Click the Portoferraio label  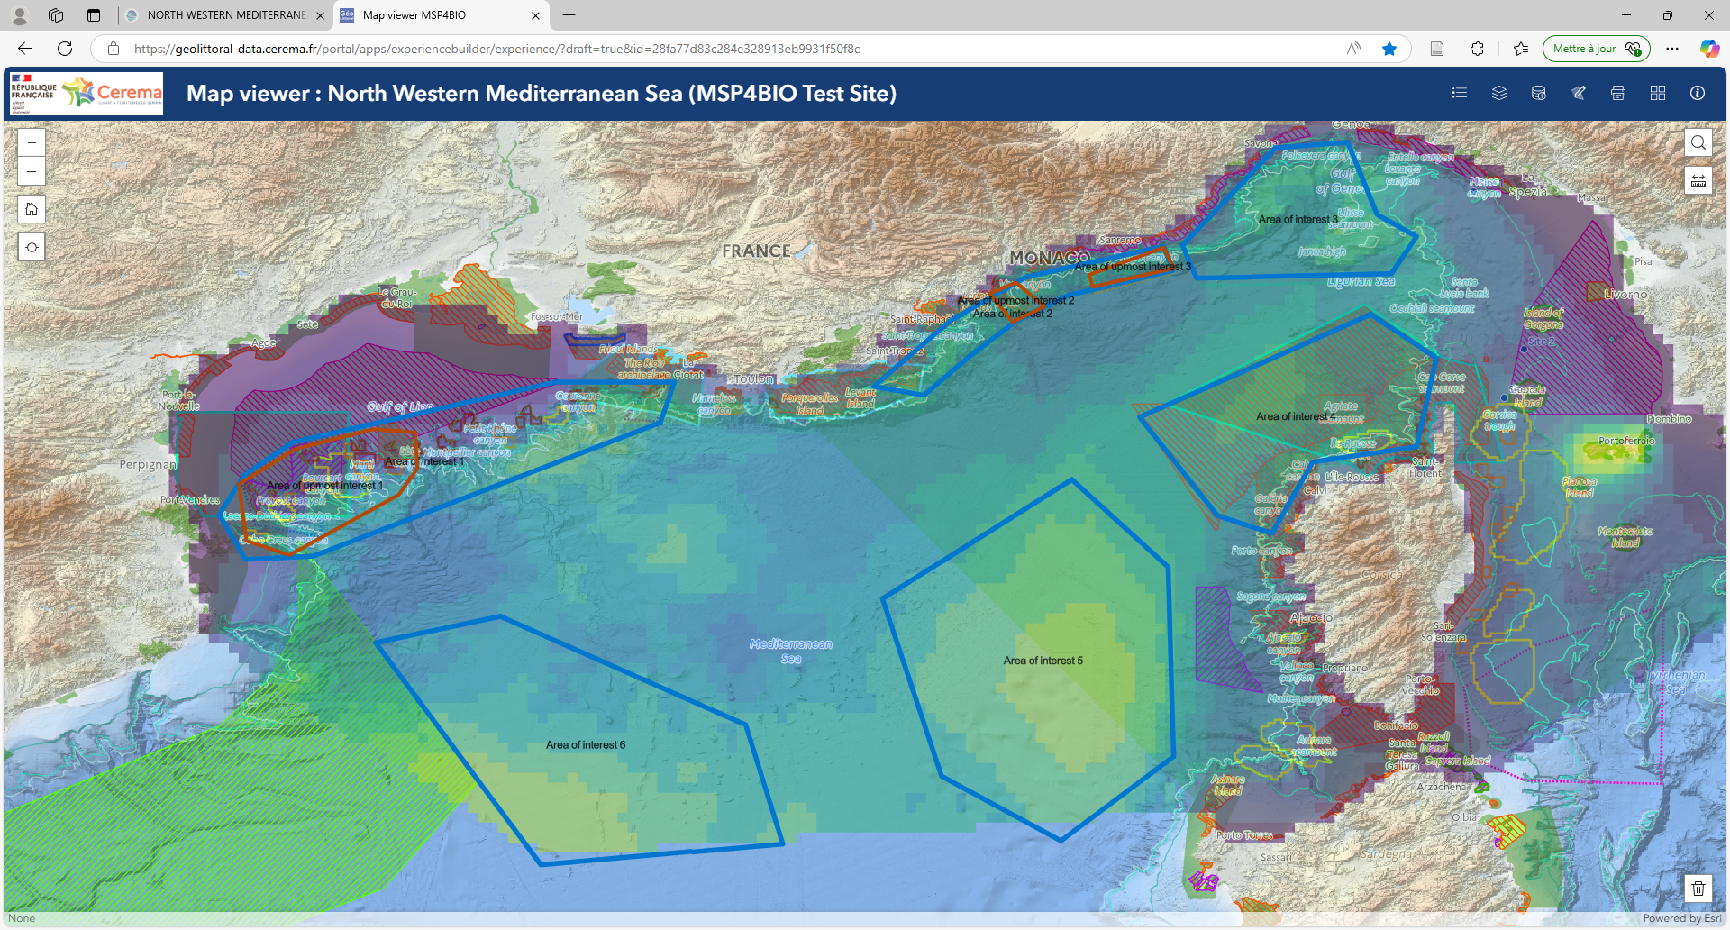point(1626,441)
